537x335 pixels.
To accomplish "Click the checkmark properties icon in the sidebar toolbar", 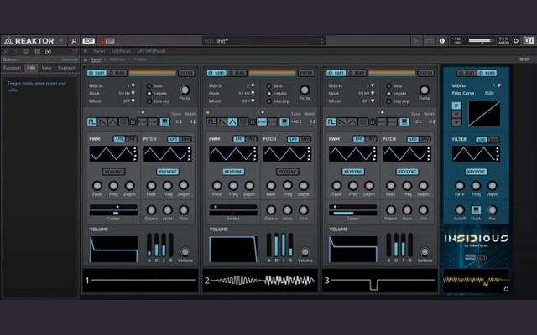I will tap(49, 51).
